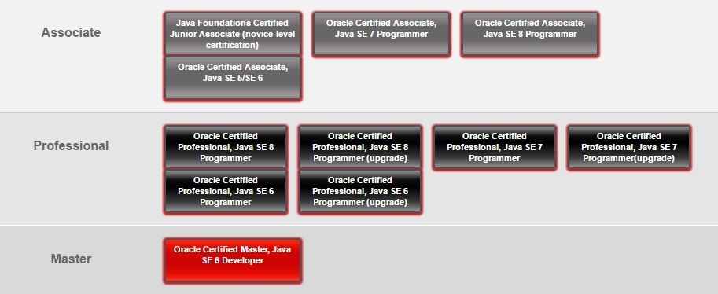Open Oracle Certified Associate, Java SE 5/SE 6
The height and width of the screenshot is (294, 718).
pos(233,78)
